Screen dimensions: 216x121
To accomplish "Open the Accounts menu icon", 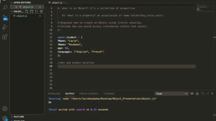I will click(5, 109).
